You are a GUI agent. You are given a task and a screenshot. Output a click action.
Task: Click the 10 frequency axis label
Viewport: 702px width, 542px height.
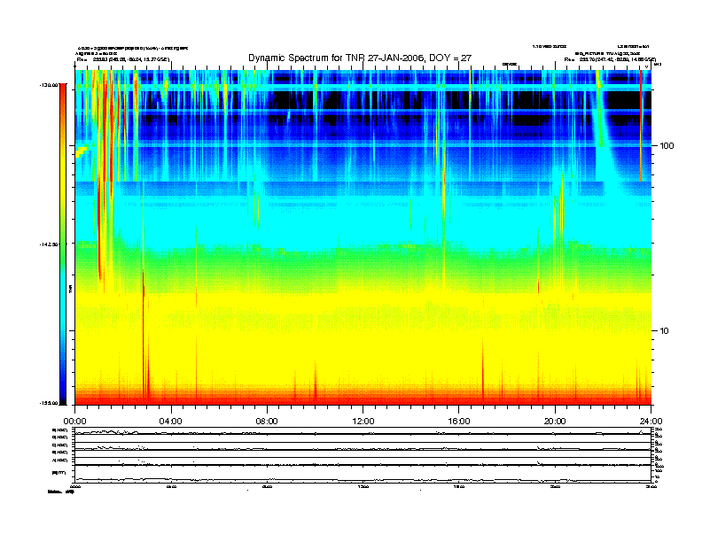point(665,331)
